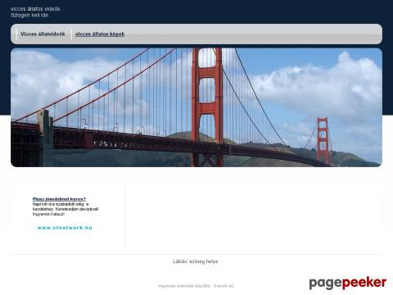Screen dimensions: 393x295
Task: Open the freeweb.eu footer link
Action: coord(224,286)
